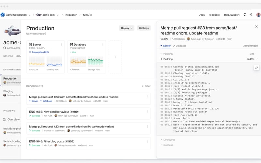The height and width of the screenshot is (163, 261).
Task: Open the notifications bell icon
Action: [251, 15]
